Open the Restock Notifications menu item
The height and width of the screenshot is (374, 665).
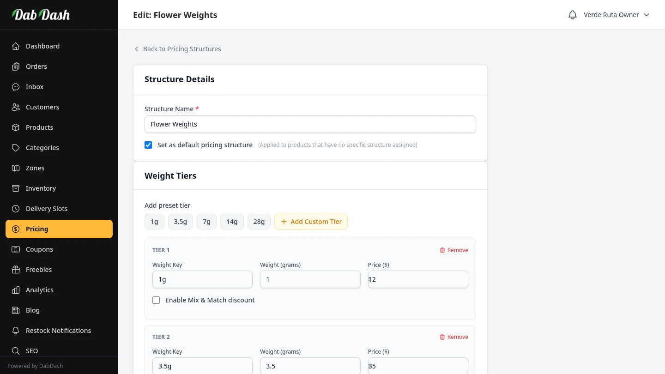pyautogui.click(x=58, y=331)
